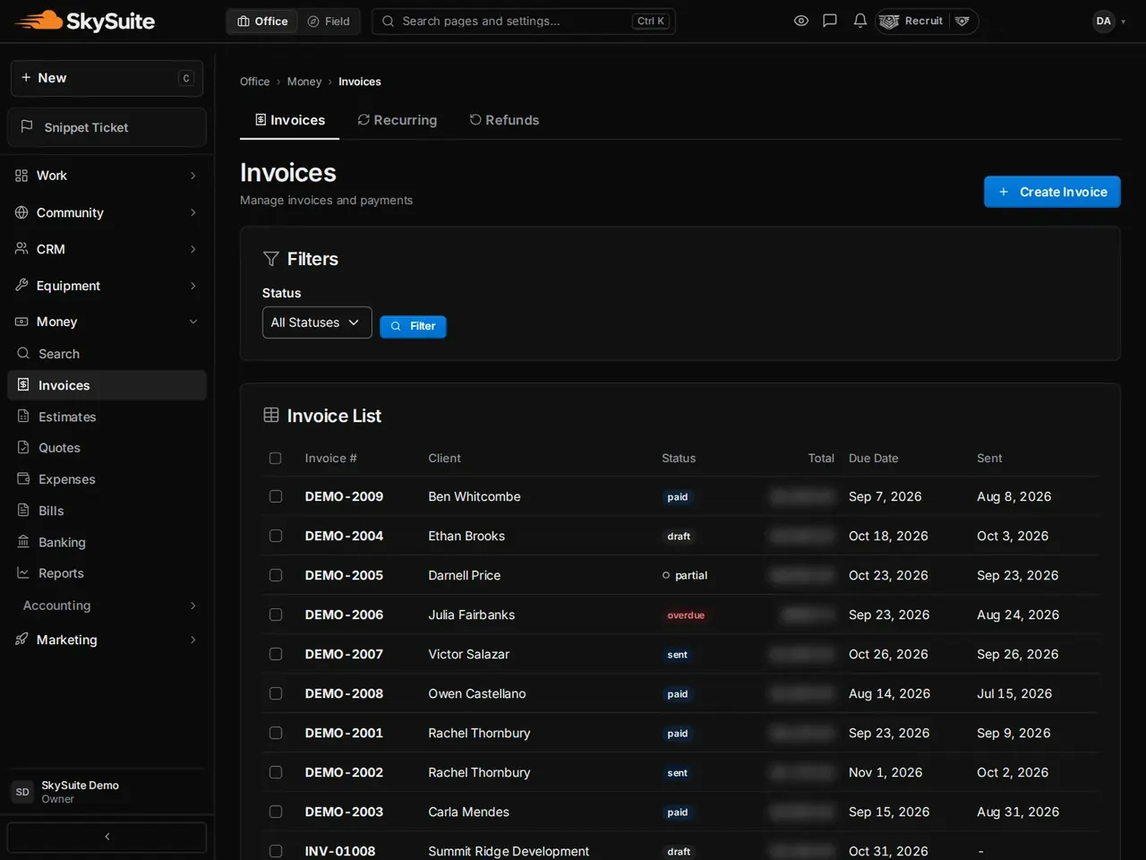Expand the Equipment section

click(x=107, y=286)
